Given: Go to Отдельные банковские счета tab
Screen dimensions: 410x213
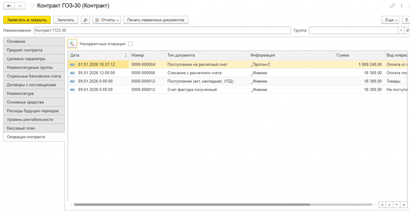Looking at the screenshot, I should point(34,76).
